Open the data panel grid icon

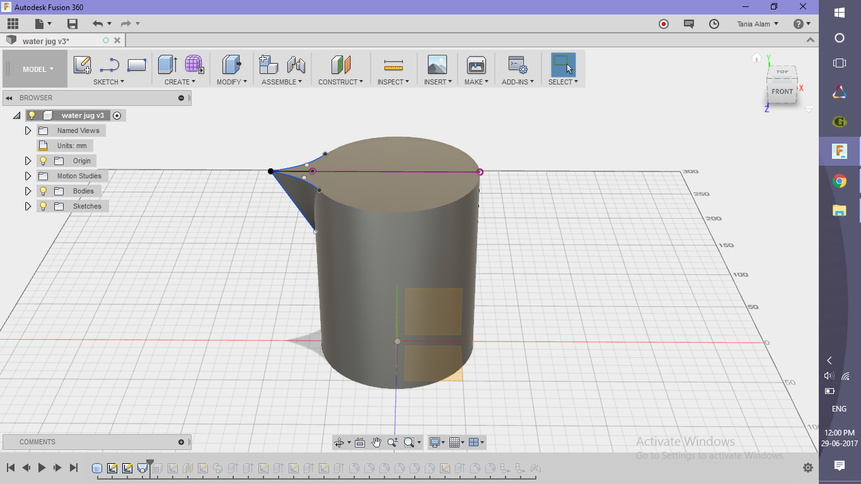point(13,24)
